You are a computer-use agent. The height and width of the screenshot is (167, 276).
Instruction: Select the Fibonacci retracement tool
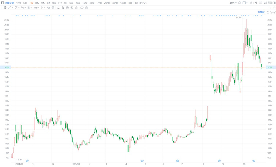coord(29,7)
